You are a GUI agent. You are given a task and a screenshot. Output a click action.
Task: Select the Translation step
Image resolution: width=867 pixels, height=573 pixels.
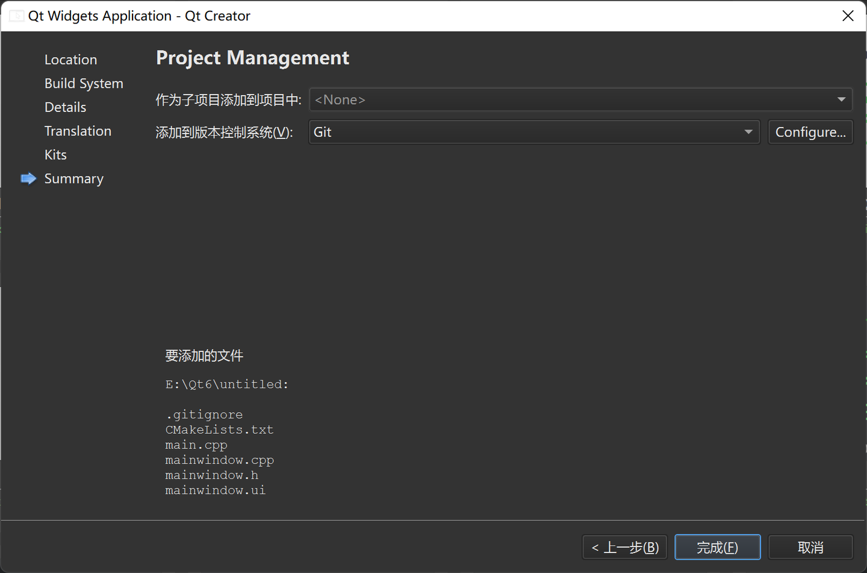tap(78, 131)
